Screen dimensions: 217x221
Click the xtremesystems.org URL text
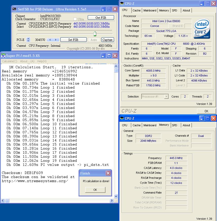[x=35, y=181]
